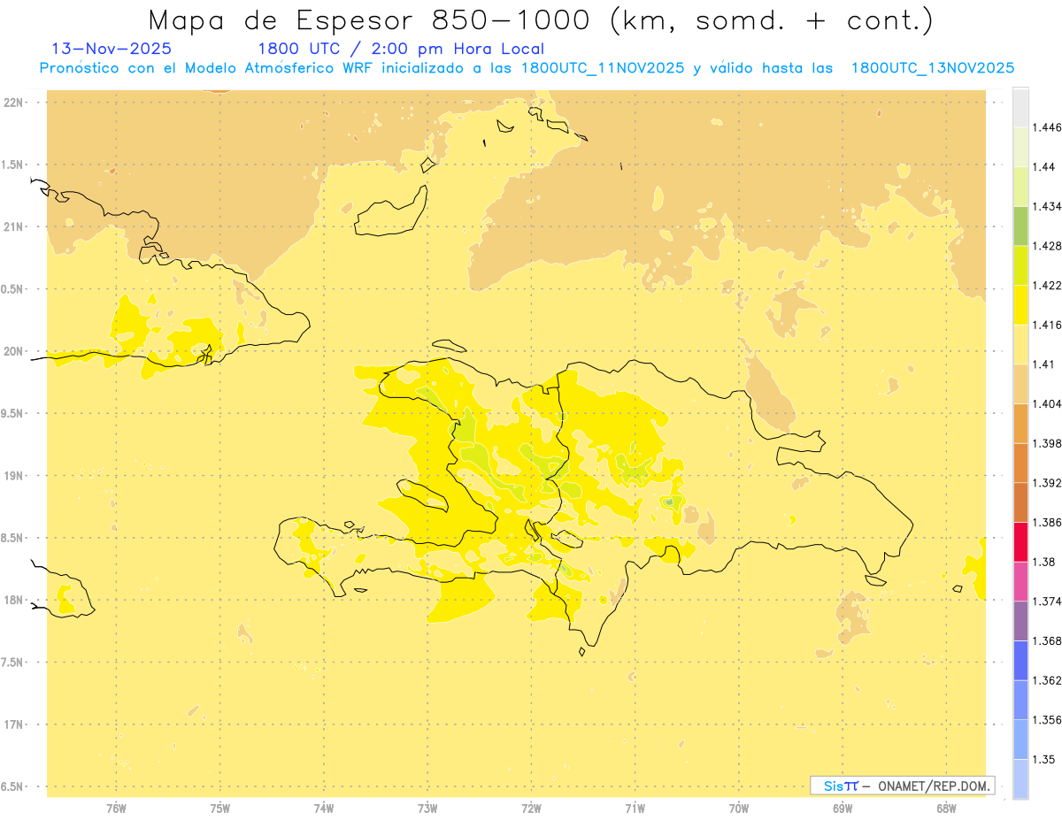The image size is (1062, 820).
Task: Click the "18N" latitude axis label
Action: click(x=12, y=600)
